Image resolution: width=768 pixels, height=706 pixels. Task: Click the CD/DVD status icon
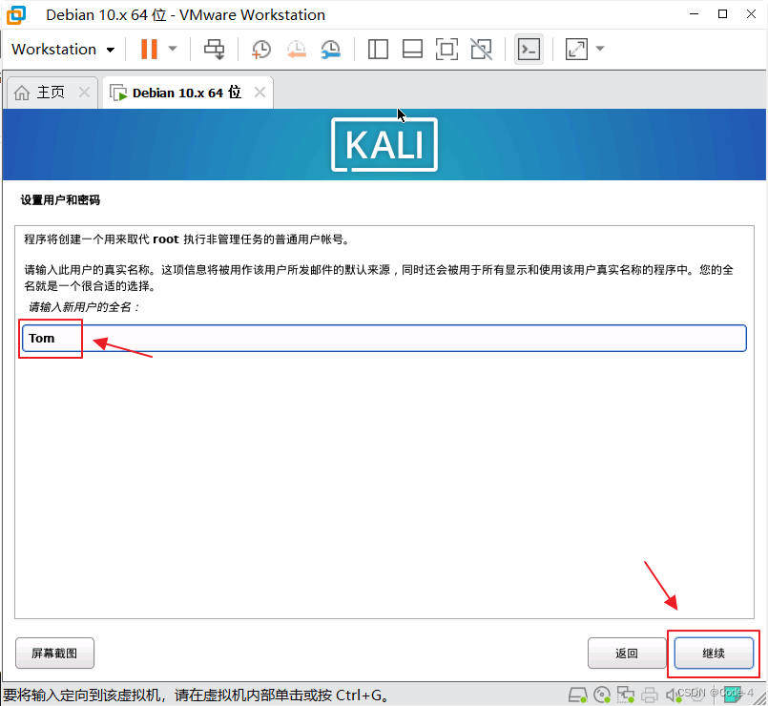point(601,695)
